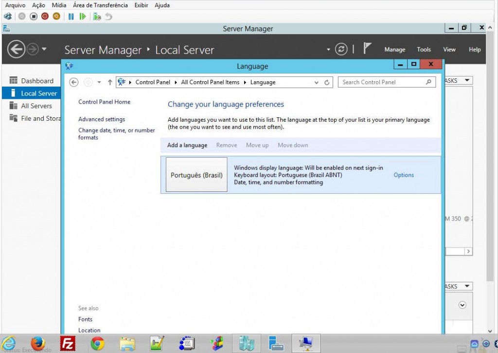Open Server Manager notifications flag
Viewport: 498px width, 353px height.
pyautogui.click(x=367, y=48)
